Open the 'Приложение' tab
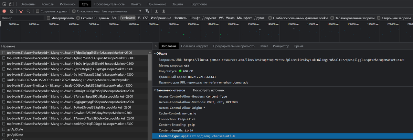413x140 pixels. [x=157, y=4]
